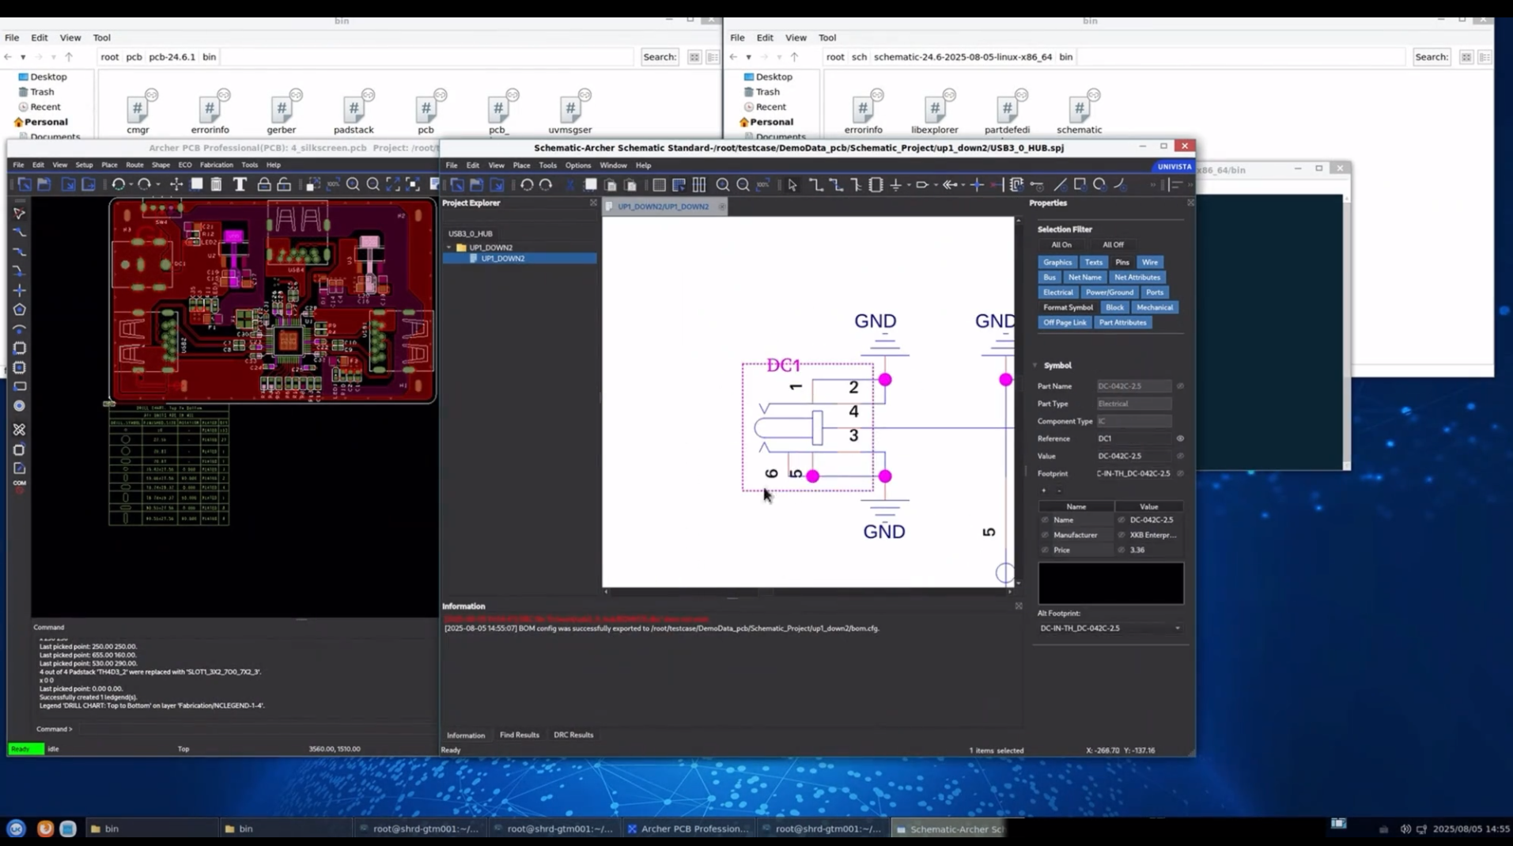
Task: Open the Alt Footprint dropdown
Action: [1177, 628]
